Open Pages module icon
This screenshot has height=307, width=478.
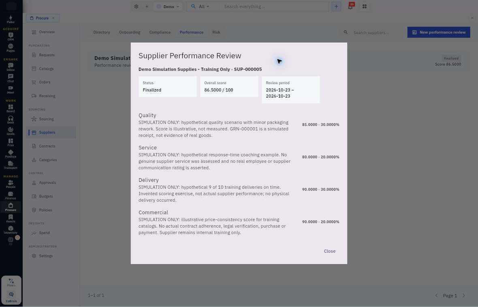click(x=11, y=48)
